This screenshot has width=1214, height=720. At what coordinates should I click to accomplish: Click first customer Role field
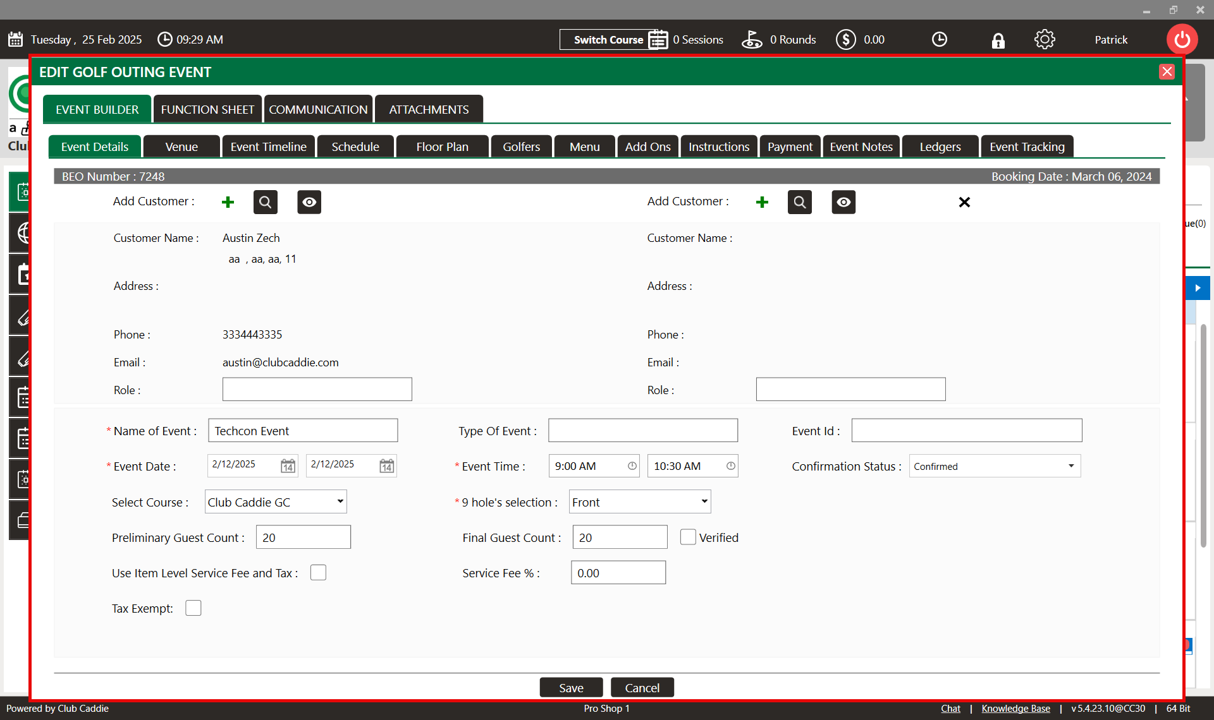pyautogui.click(x=317, y=390)
